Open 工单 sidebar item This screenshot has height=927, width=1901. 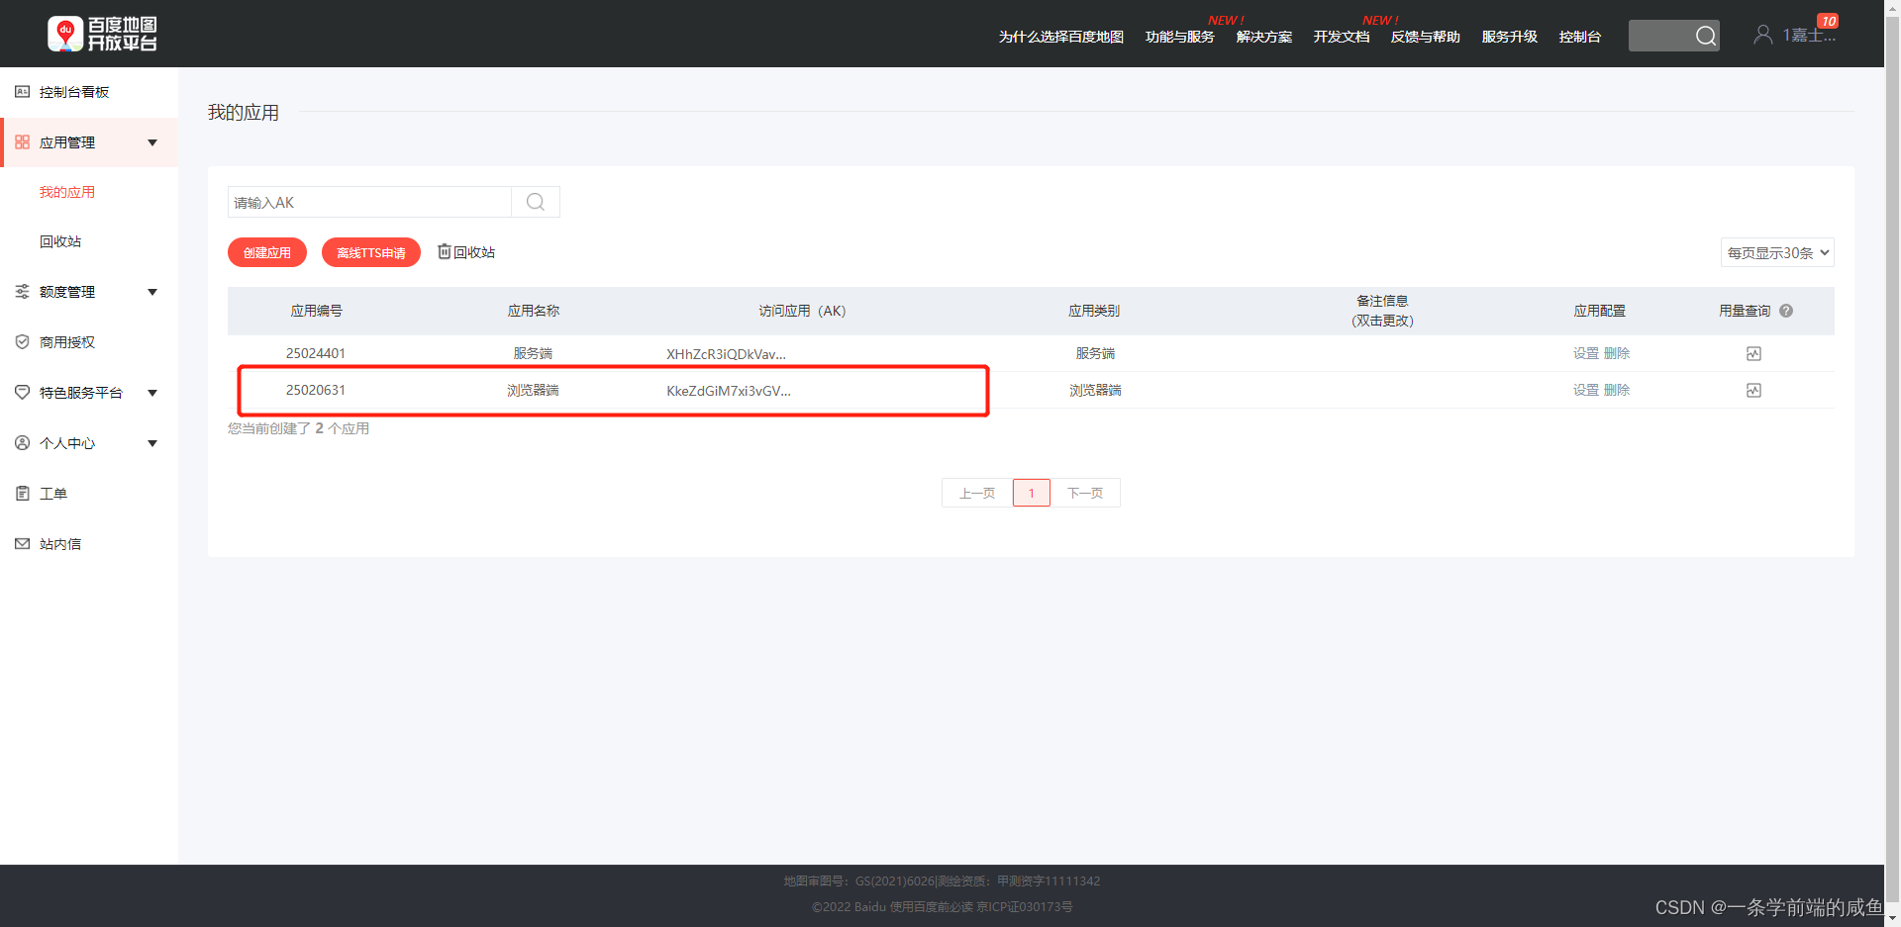pos(53,494)
